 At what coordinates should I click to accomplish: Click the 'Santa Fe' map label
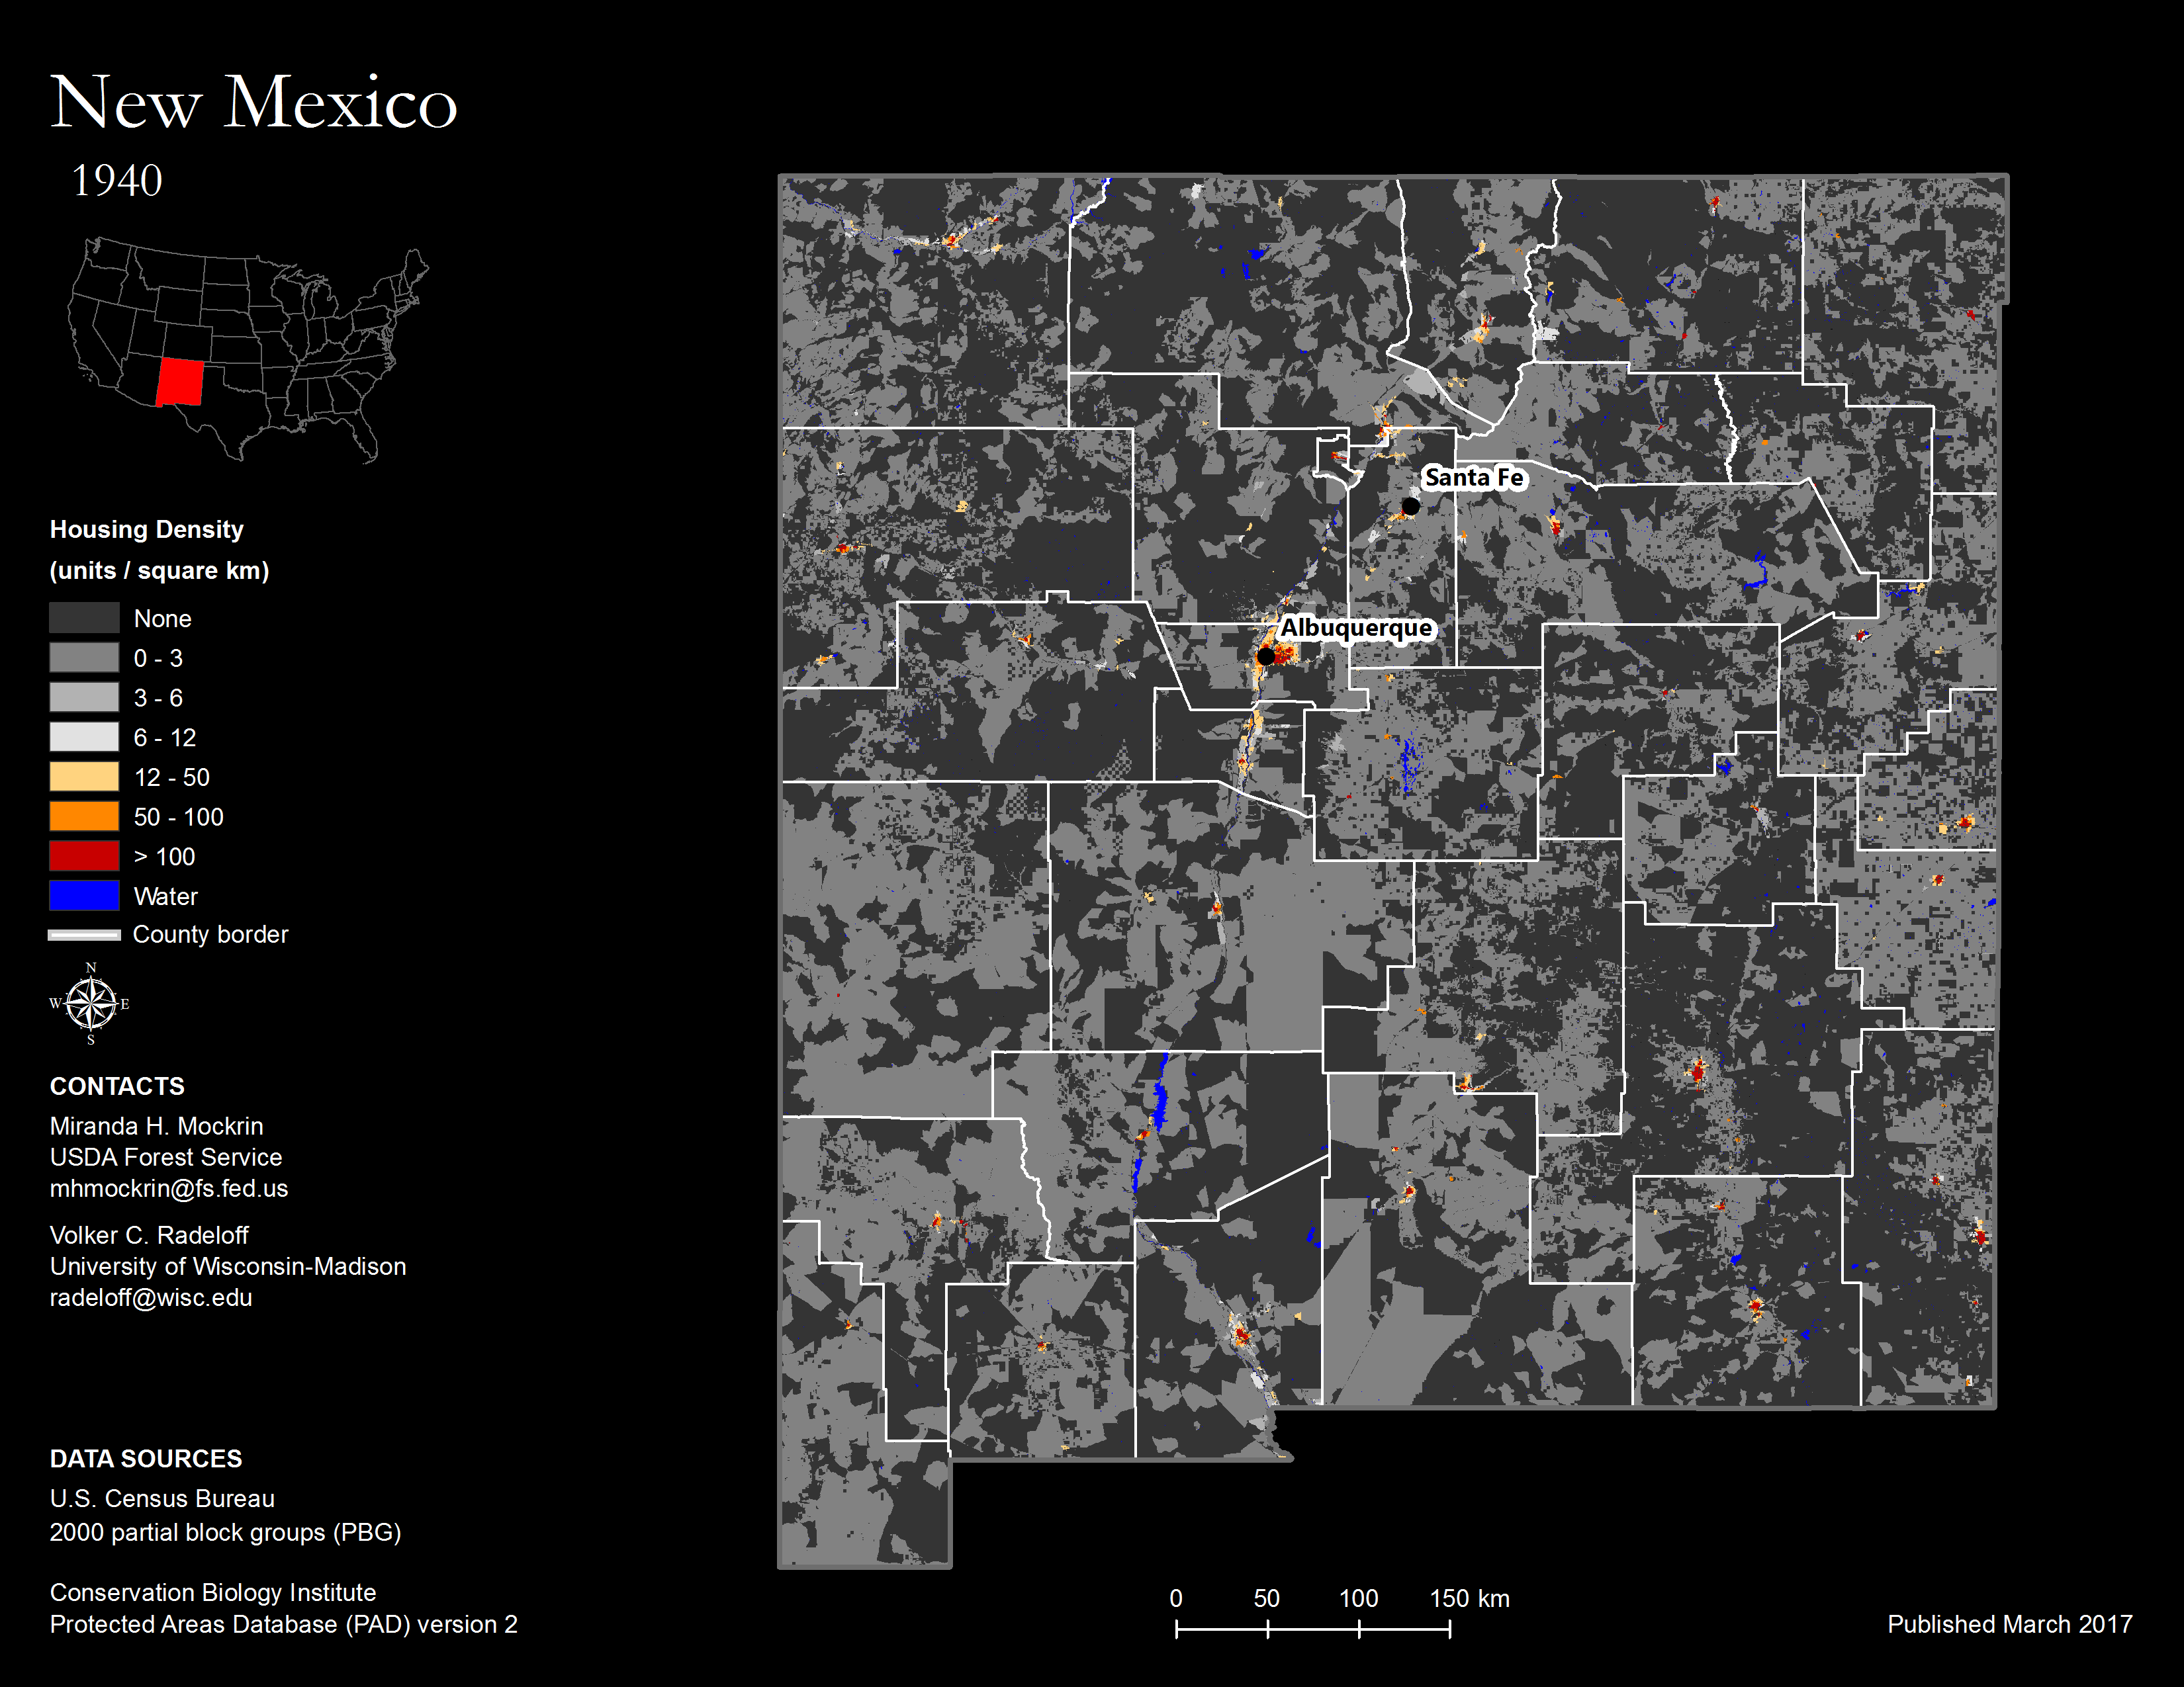(x=1474, y=478)
